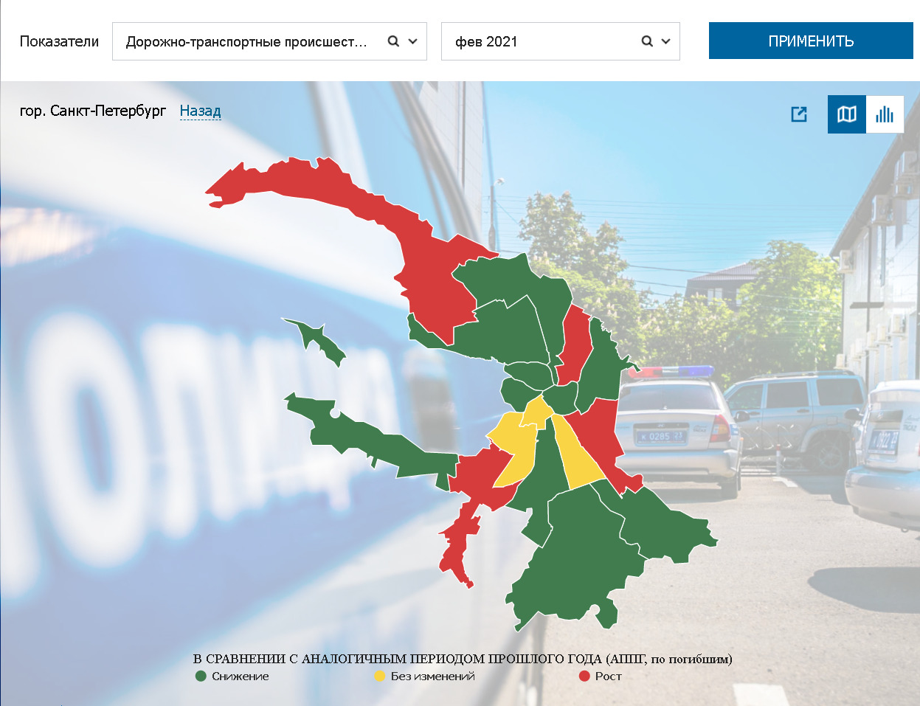
Task: Click search icon in indicator dropdown
Action: tap(393, 41)
